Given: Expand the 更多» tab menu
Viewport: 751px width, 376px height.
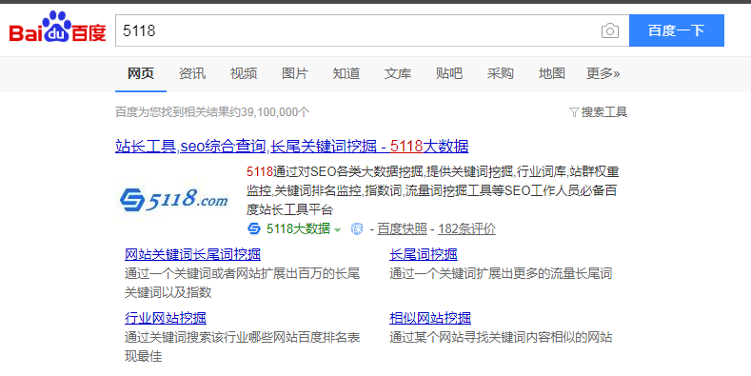Looking at the screenshot, I should point(603,73).
